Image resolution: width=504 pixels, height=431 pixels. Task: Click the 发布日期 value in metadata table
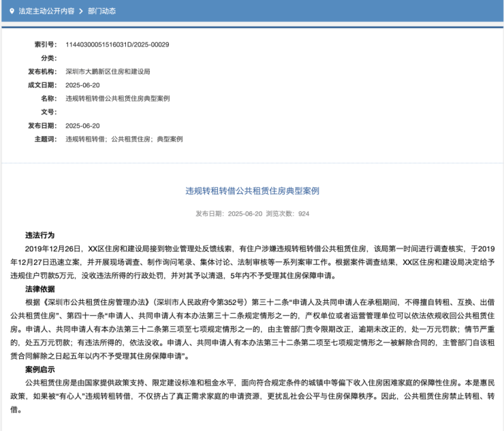(82, 126)
